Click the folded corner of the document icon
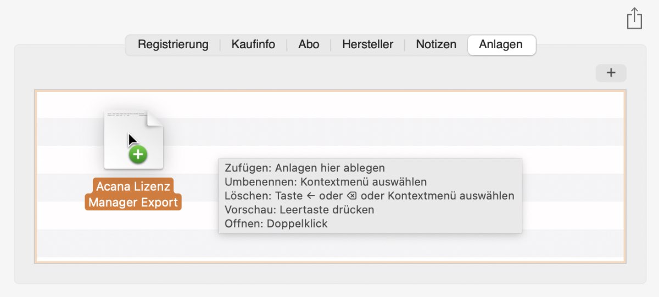This screenshot has height=297, width=659. [155, 118]
